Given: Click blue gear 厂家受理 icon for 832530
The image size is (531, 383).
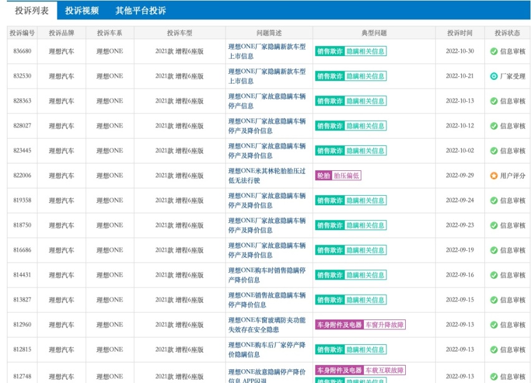Looking at the screenshot, I should (x=494, y=76).
